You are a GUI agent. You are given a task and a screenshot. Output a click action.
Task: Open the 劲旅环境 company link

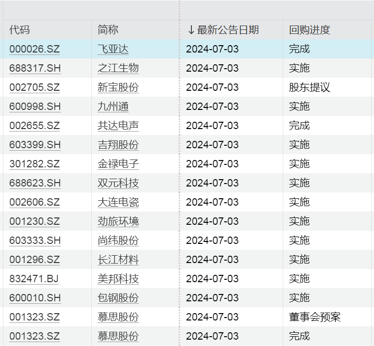118,221
